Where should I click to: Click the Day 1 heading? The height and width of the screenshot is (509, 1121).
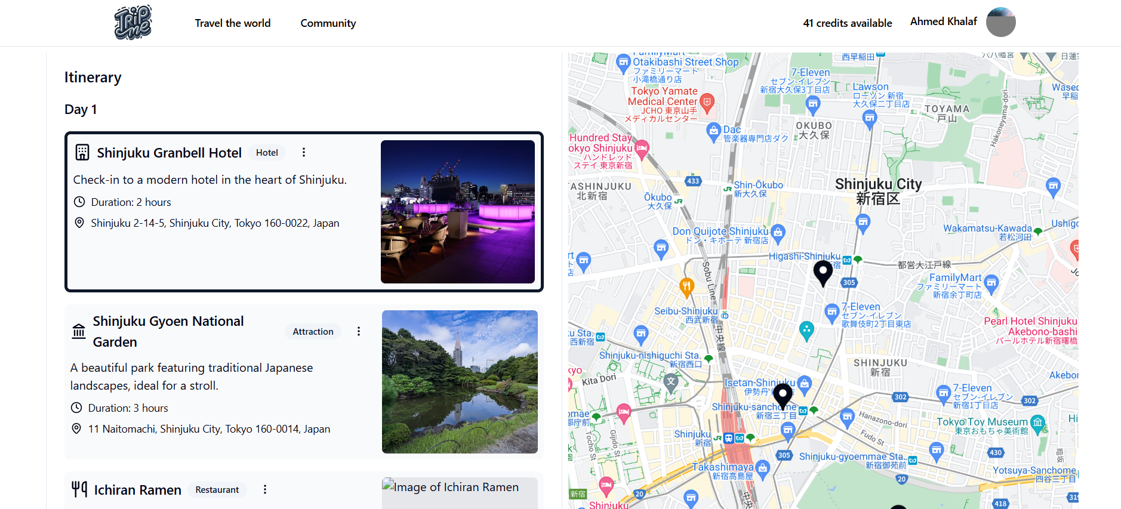tap(81, 109)
